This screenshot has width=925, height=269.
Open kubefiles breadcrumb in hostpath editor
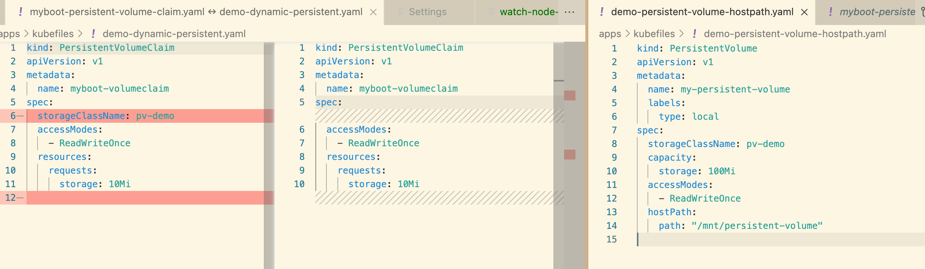click(x=654, y=34)
